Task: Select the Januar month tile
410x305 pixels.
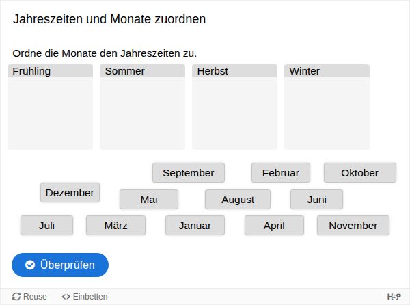Action: [x=195, y=226]
